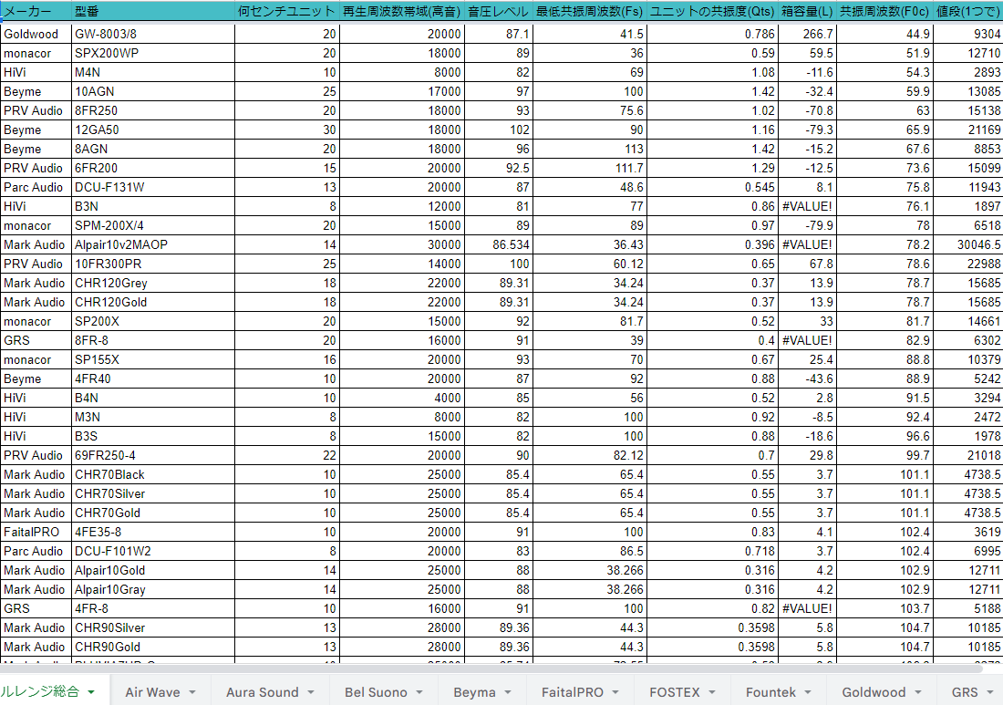Click the GW-8003/8 model cell
Viewport: 1003px width, 705px height.
[153, 34]
